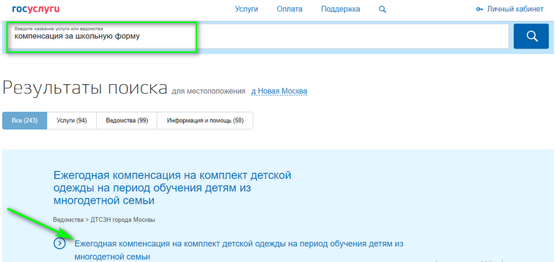Open the Поддержка menu item
Viewport: 555px width, 262px height.
(341, 9)
